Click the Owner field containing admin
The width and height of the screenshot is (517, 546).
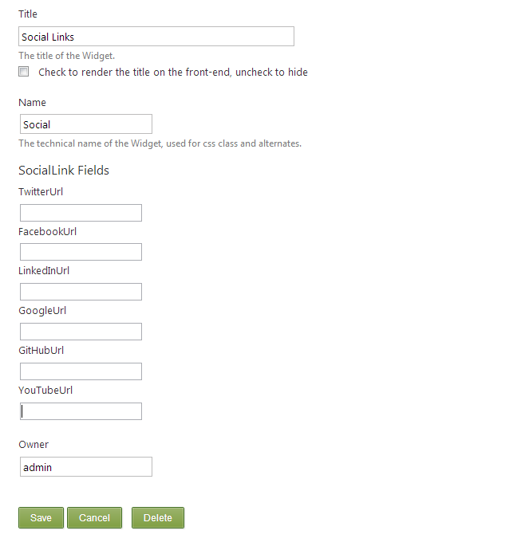coord(85,467)
